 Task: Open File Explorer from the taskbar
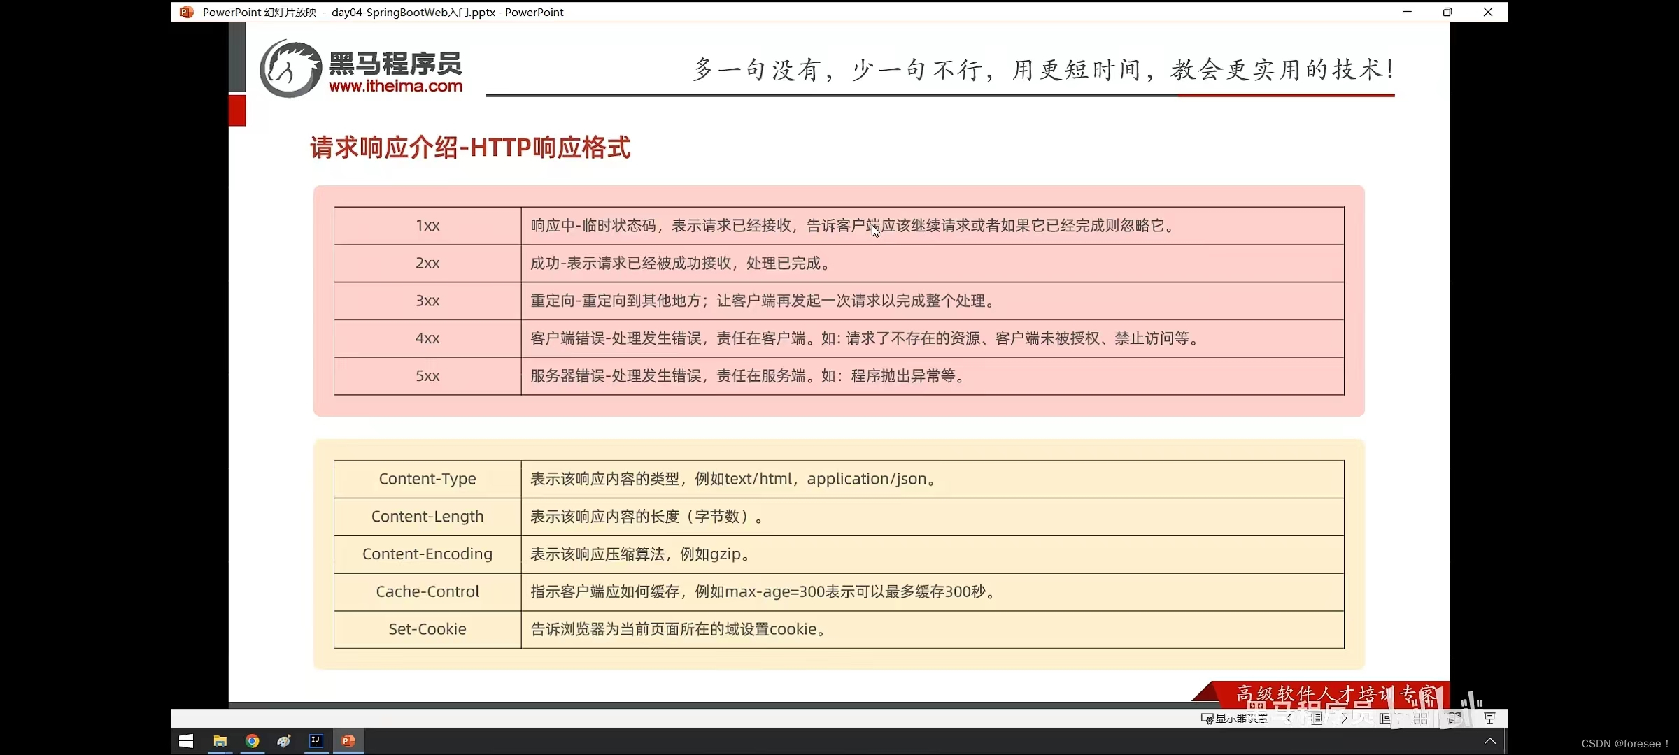click(220, 741)
